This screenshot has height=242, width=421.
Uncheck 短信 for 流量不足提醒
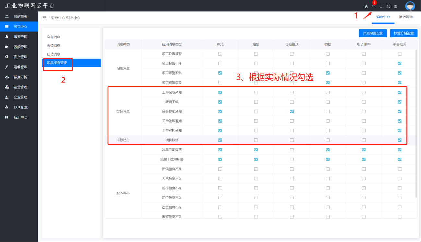256,150
